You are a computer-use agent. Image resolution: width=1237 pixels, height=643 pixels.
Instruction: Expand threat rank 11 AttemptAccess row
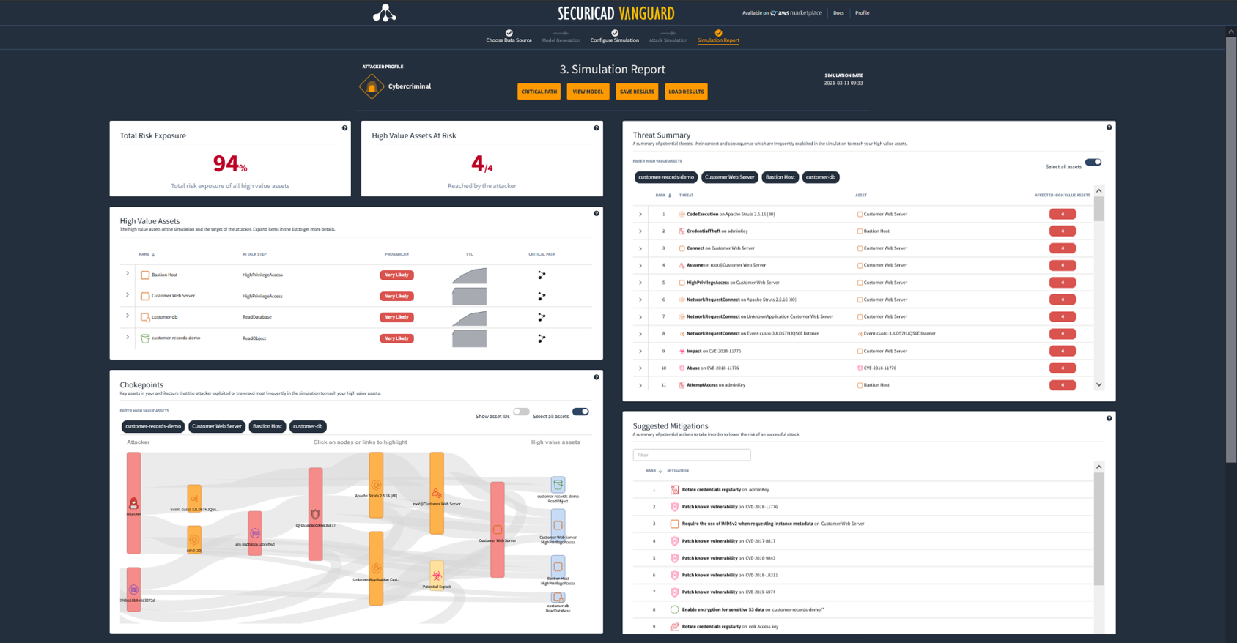(640, 385)
